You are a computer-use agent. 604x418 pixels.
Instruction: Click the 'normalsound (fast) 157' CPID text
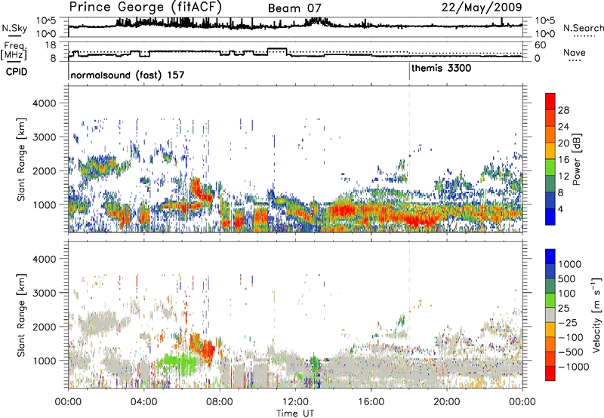point(128,75)
